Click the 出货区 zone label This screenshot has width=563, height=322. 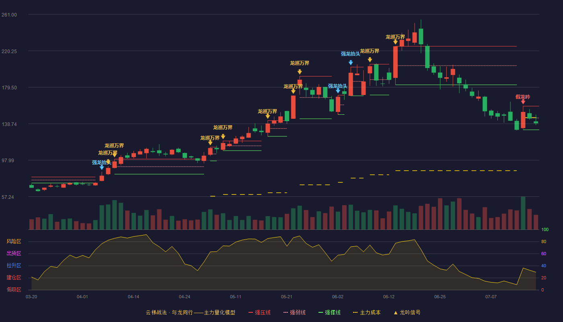[x=14, y=254]
